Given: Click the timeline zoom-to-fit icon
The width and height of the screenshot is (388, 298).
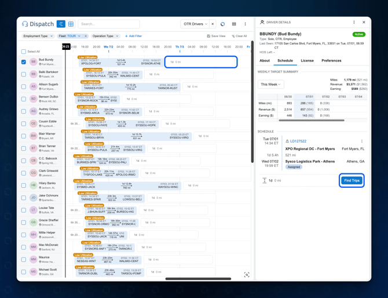Looking at the screenshot, I should pyautogui.click(x=247, y=274).
